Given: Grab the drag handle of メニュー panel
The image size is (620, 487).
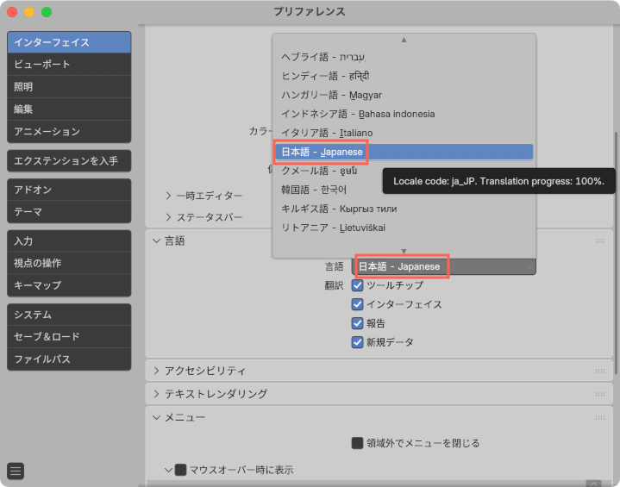Looking at the screenshot, I should (600, 417).
